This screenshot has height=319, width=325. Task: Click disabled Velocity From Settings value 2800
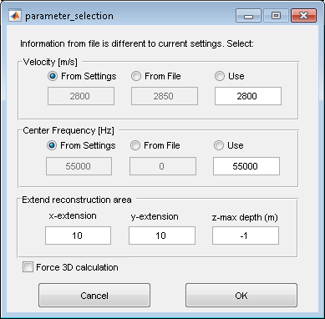(81, 96)
